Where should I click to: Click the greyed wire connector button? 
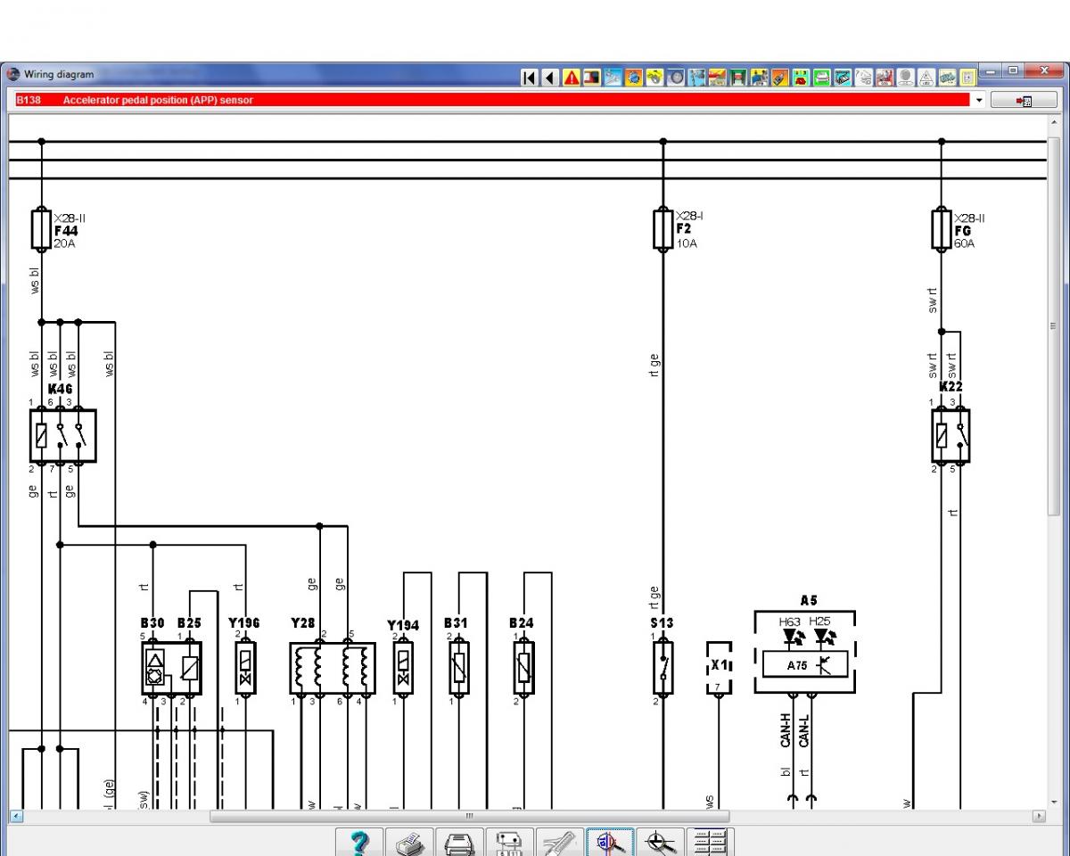[x=560, y=843]
